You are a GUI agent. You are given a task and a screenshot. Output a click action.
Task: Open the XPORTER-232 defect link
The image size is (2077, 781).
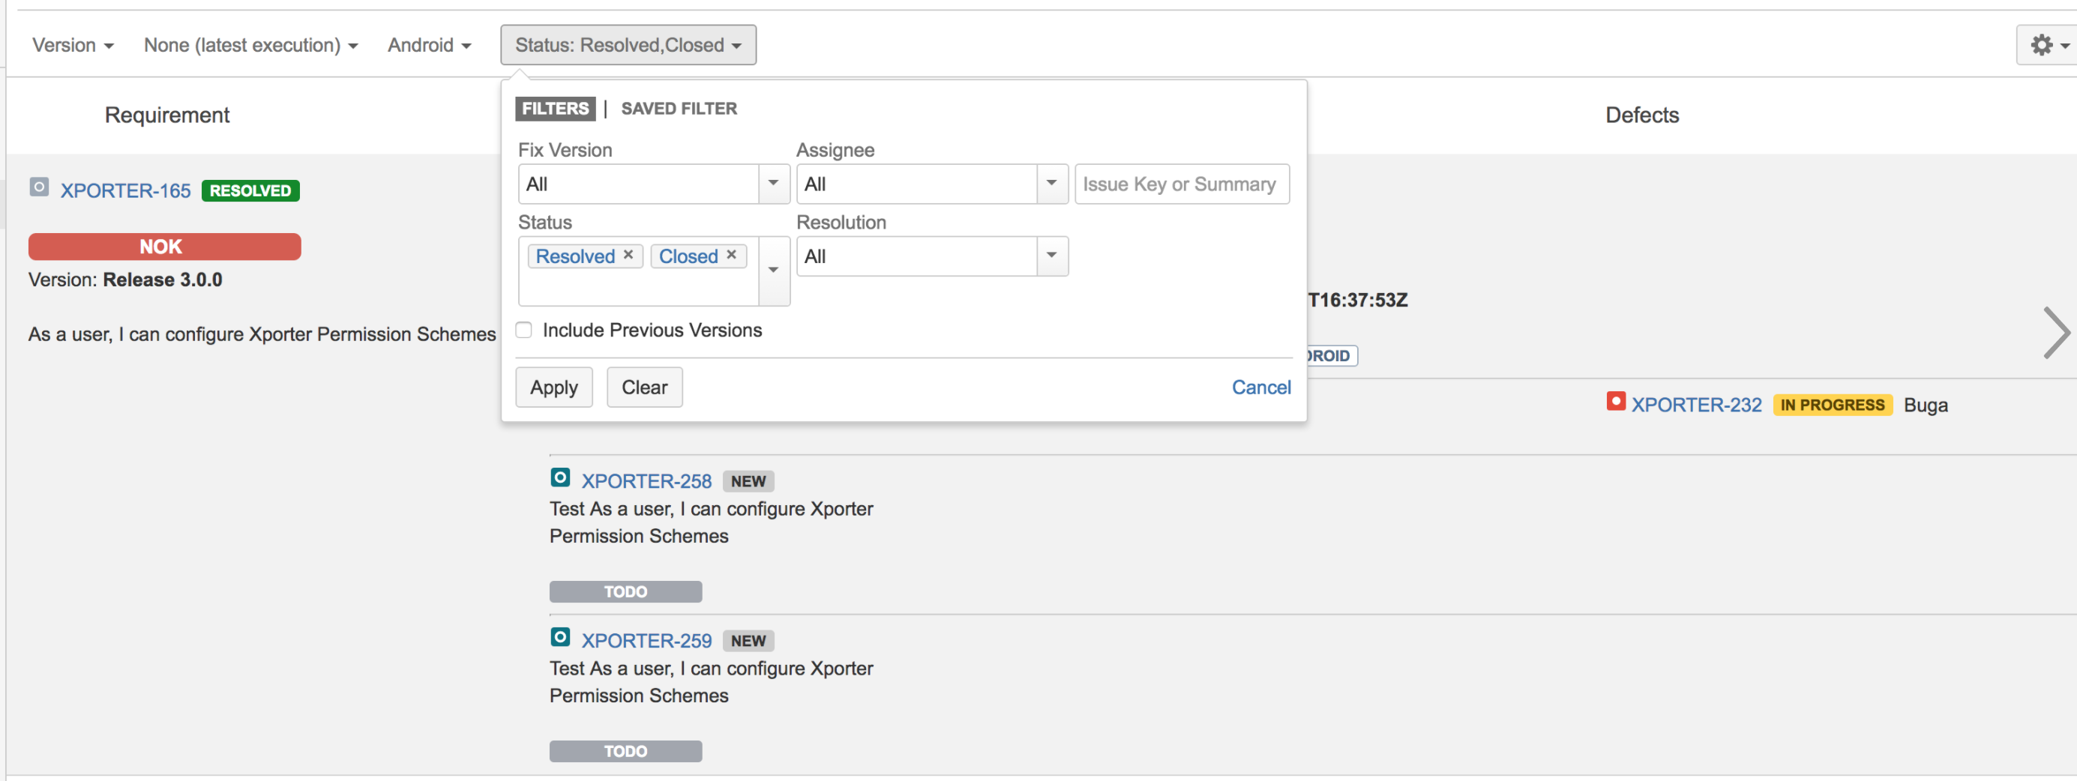1696,405
